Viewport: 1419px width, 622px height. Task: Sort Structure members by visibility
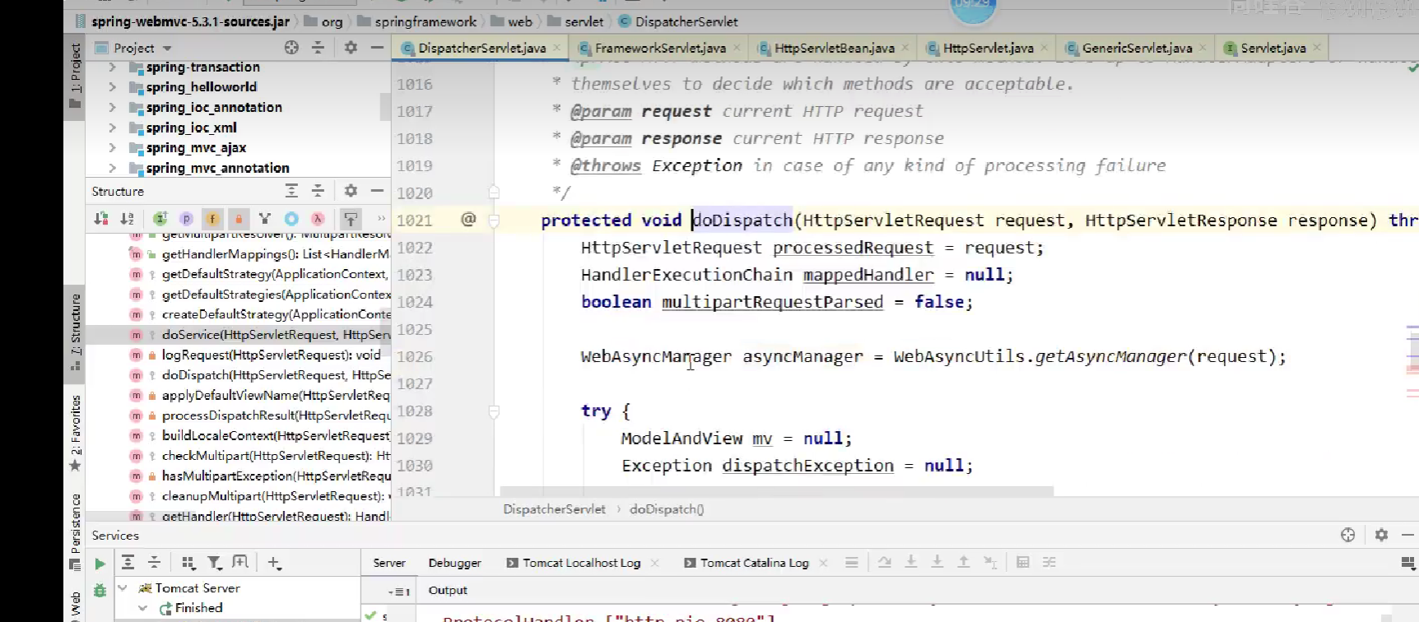click(101, 219)
